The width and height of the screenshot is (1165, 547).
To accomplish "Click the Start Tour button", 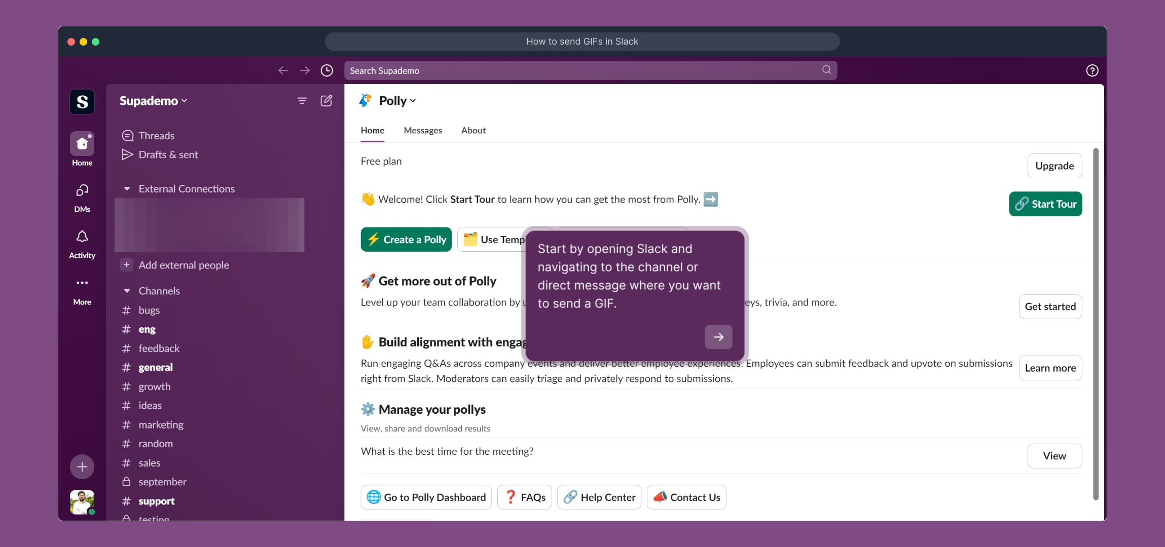I will pos(1045,204).
